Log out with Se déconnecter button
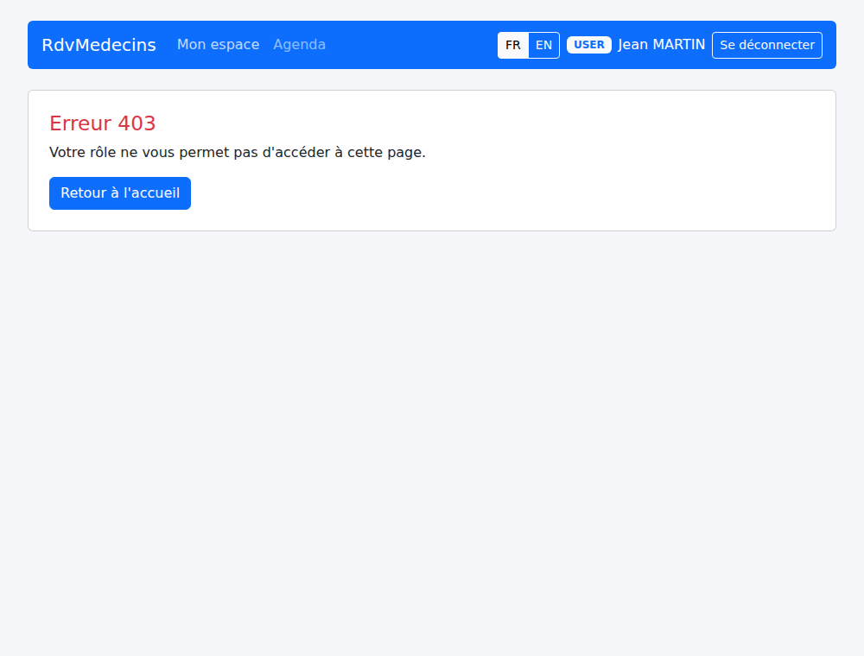The image size is (864, 656). [x=767, y=45]
